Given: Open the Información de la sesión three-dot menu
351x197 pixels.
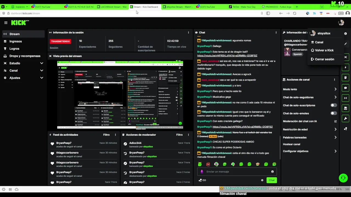Looking at the screenshot, I should point(188,33).
